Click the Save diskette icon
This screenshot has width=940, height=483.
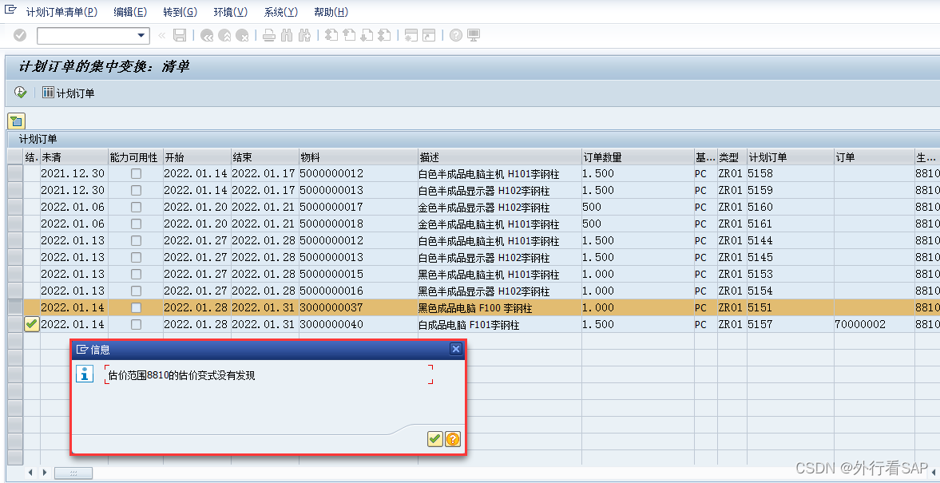click(179, 36)
